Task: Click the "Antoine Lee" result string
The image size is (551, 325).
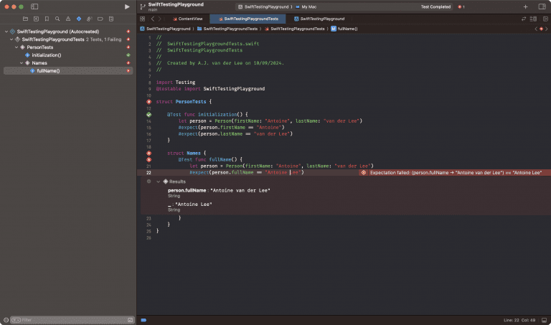Action: [193, 204]
